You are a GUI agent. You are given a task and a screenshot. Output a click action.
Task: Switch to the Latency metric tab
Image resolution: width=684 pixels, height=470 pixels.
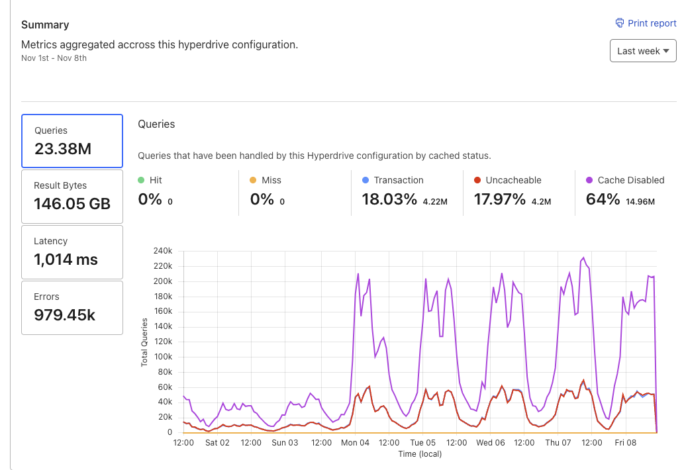72,252
